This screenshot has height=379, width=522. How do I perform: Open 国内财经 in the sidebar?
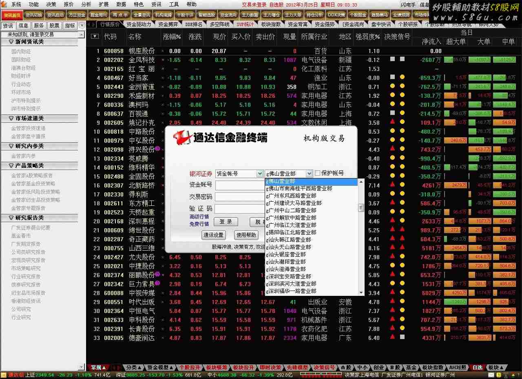(x=21, y=52)
